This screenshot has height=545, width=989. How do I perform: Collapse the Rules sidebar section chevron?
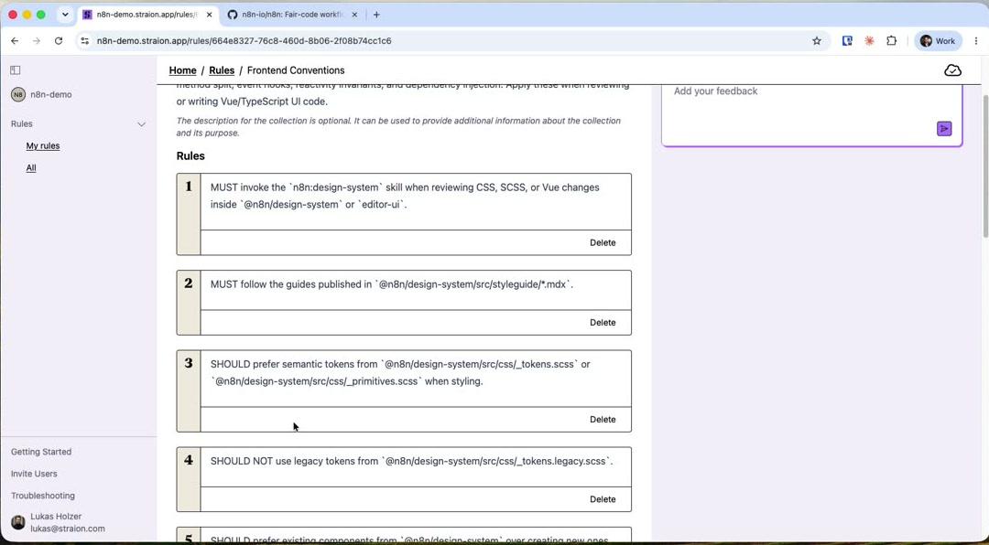[x=141, y=124]
